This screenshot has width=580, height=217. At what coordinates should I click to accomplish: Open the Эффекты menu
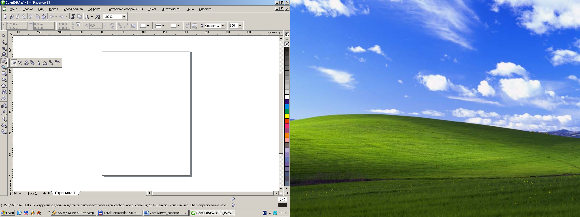[95, 9]
